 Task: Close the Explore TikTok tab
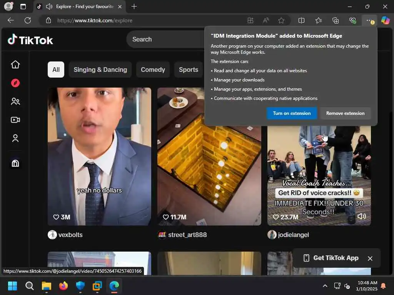pyautogui.click(x=120, y=7)
